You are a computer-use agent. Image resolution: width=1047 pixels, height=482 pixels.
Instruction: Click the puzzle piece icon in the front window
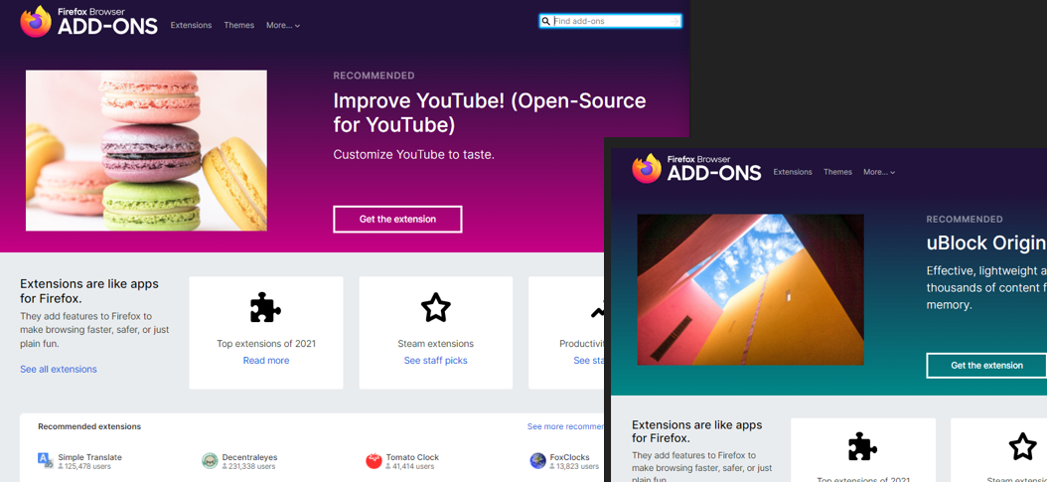pos(862,446)
